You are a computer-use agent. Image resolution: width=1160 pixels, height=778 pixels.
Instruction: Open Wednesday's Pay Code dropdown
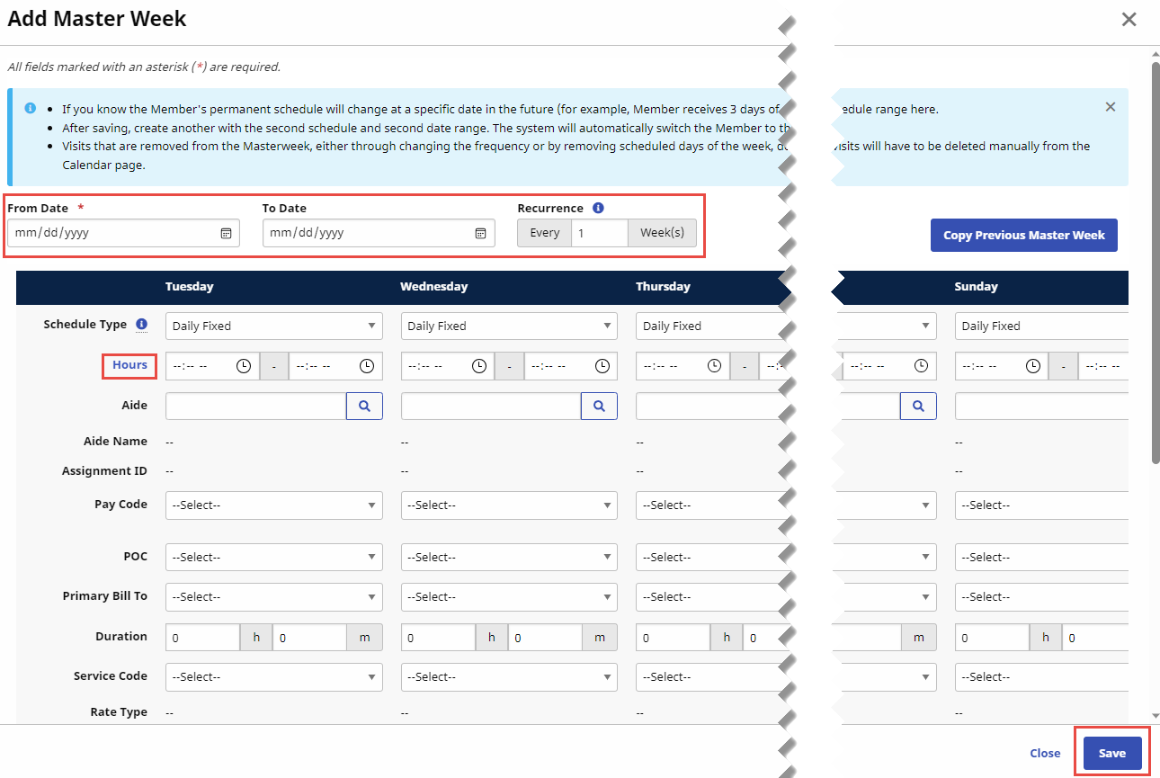(x=509, y=505)
